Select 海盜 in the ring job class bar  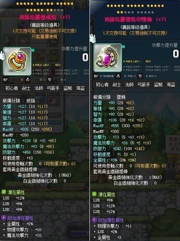tap(80, 88)
